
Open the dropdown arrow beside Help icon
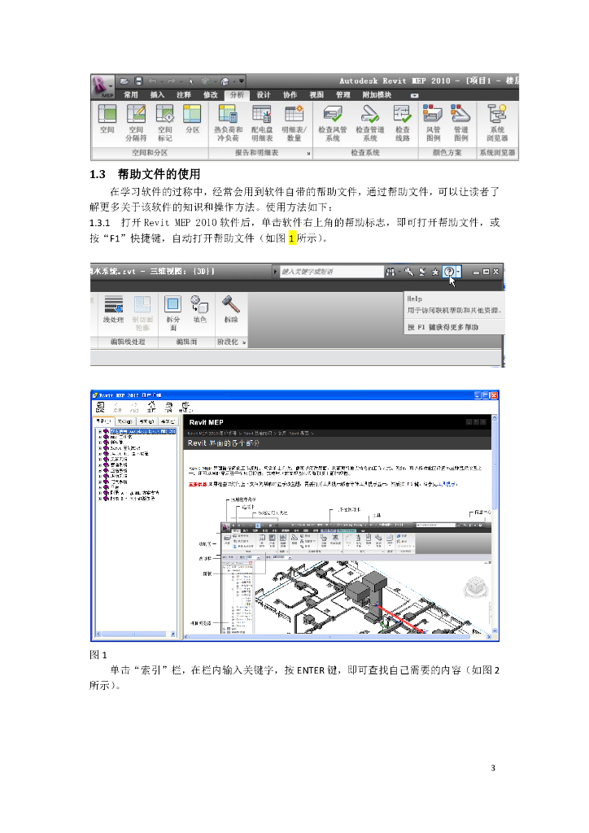458,272
